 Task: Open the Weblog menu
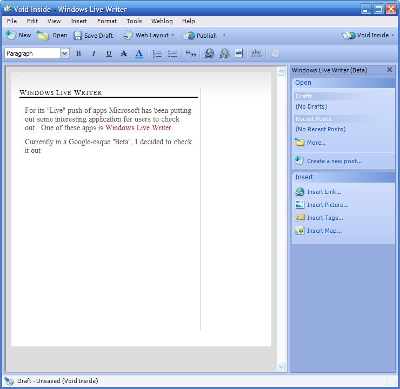pos(162,21)
